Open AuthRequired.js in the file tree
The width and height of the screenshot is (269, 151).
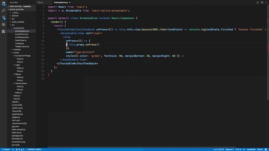[x=22, y=37]
